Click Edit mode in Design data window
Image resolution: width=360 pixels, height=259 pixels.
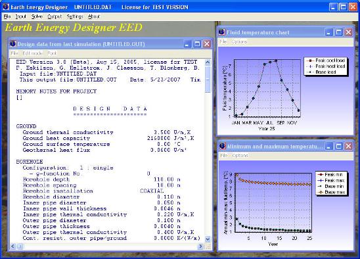32,53
